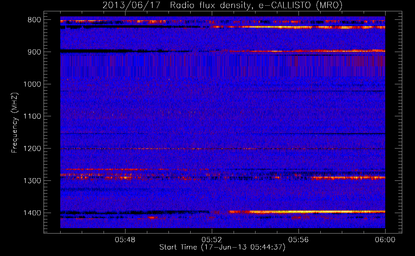Image resolution: width=415 pixels, height=256 pixels.
Task: Click the 'Frequency (MHZ)' axis label
Action: [x=15, y=123]
